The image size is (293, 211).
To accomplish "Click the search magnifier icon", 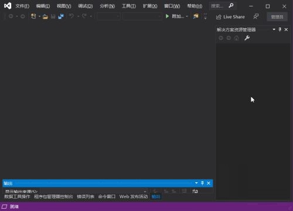I will pyautogui.click(x=231, y=6).
